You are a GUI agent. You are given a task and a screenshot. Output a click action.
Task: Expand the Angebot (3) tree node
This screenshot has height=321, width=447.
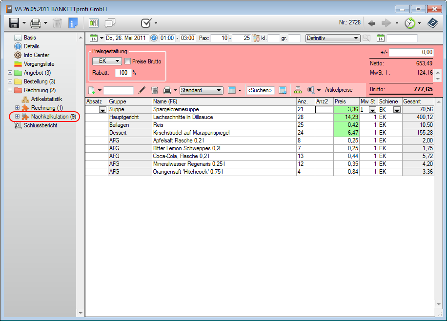[x=10, y=73]
